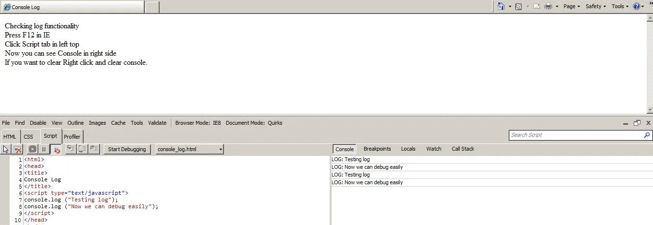This screenshot has height=225, width=653.
Task: Open the Images menu
Action: 97,123
